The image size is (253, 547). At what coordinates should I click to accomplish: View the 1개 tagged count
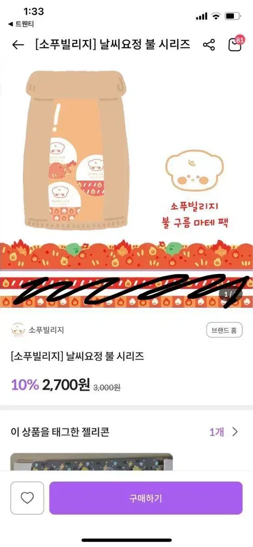tap(217, 432)
